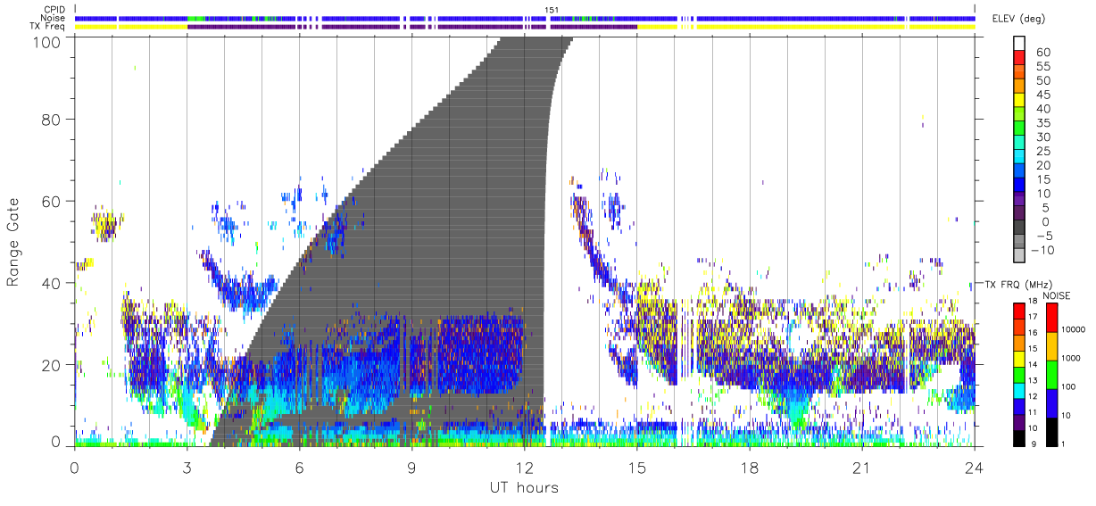Click the CPID label at top left
1096x506 pixels.
[55, 9]
